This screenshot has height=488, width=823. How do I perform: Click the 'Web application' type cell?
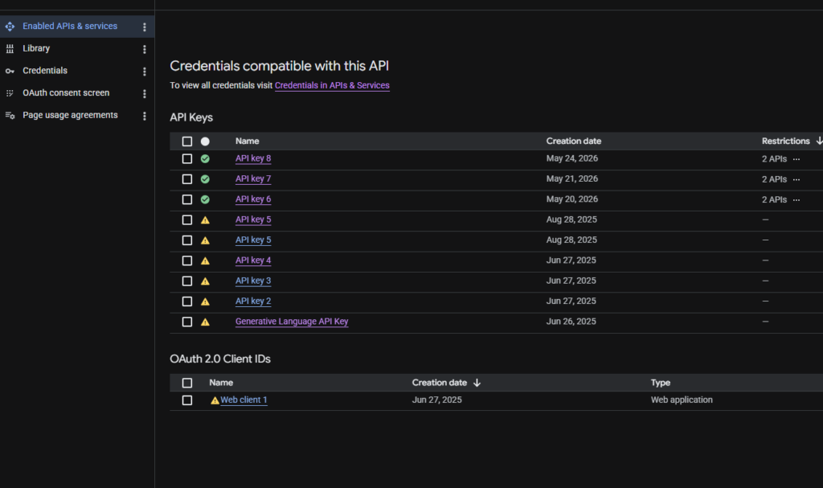682,400
